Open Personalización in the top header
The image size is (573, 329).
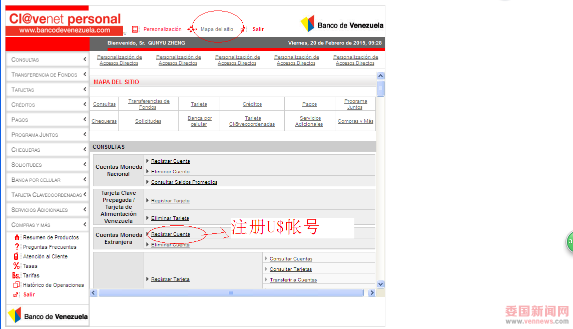coord(162,29)
